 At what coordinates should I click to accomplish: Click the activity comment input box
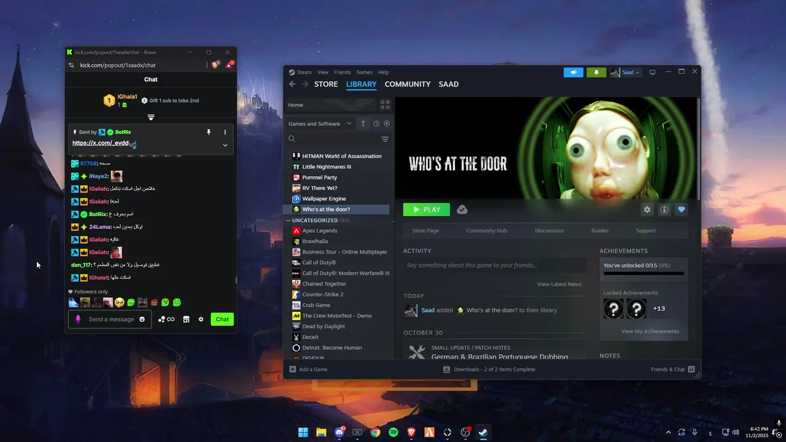point(494,265)
